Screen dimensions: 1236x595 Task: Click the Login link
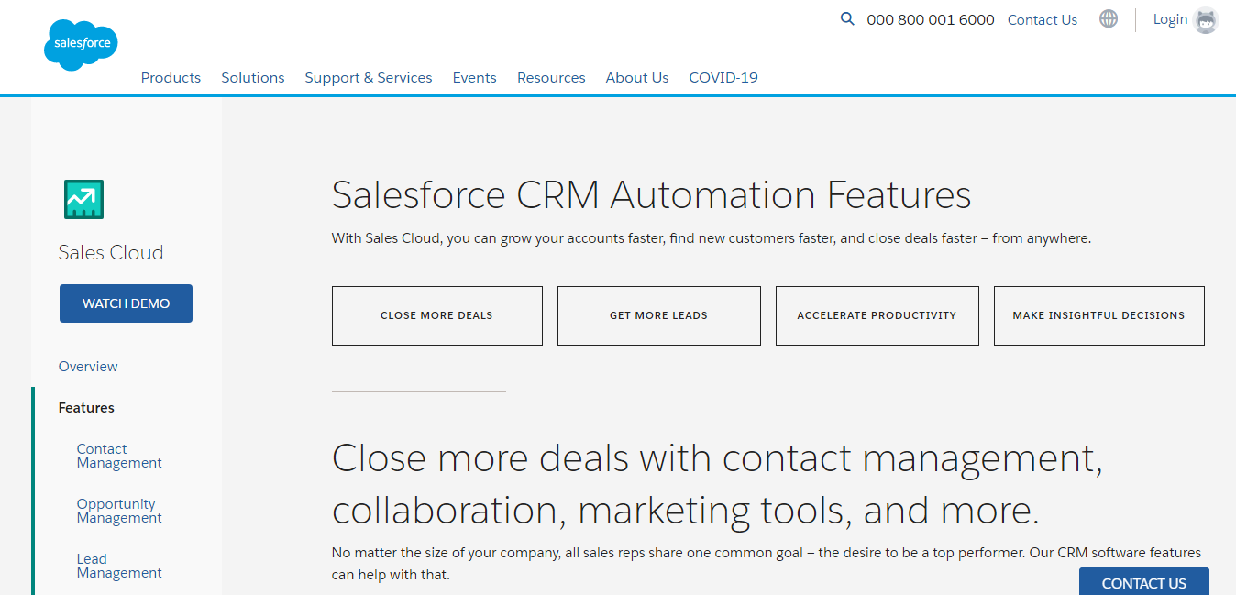(1170, 19)
